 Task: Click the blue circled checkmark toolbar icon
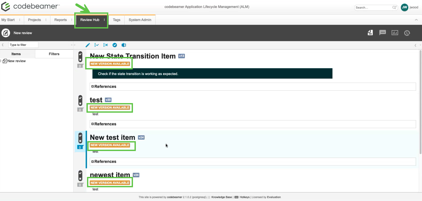tap(115, 45)
